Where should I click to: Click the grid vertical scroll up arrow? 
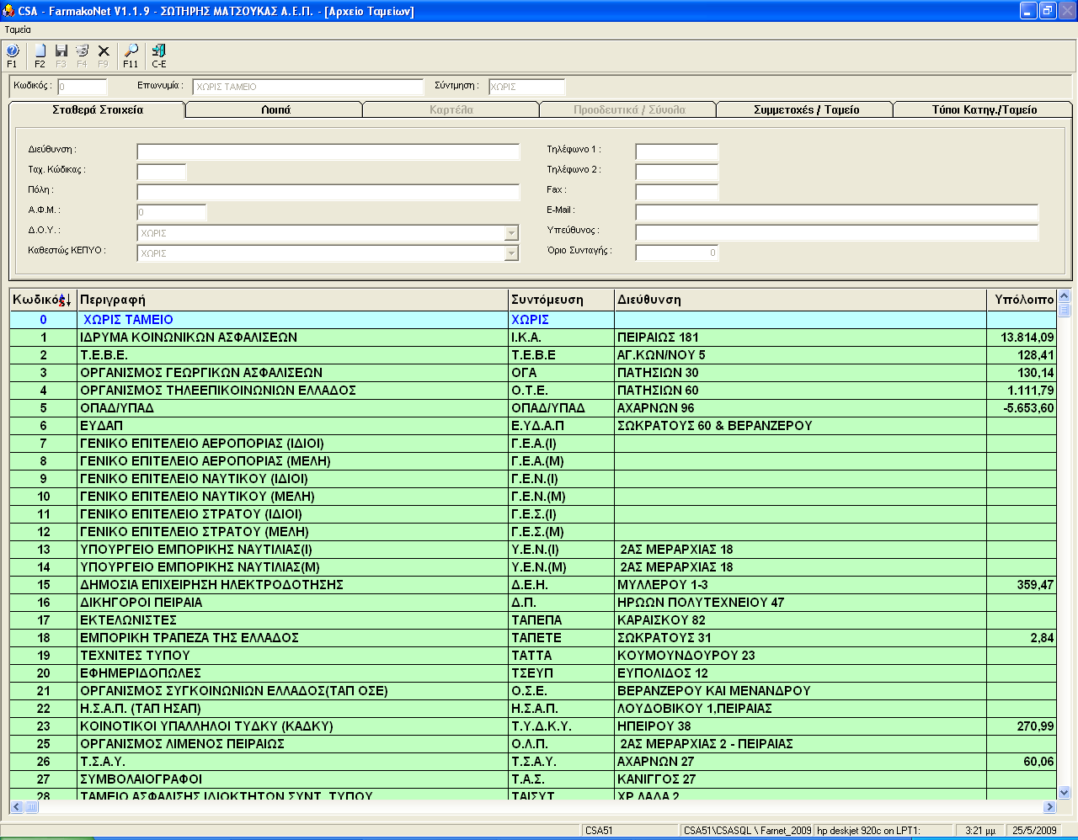[x=1064, y=295]
